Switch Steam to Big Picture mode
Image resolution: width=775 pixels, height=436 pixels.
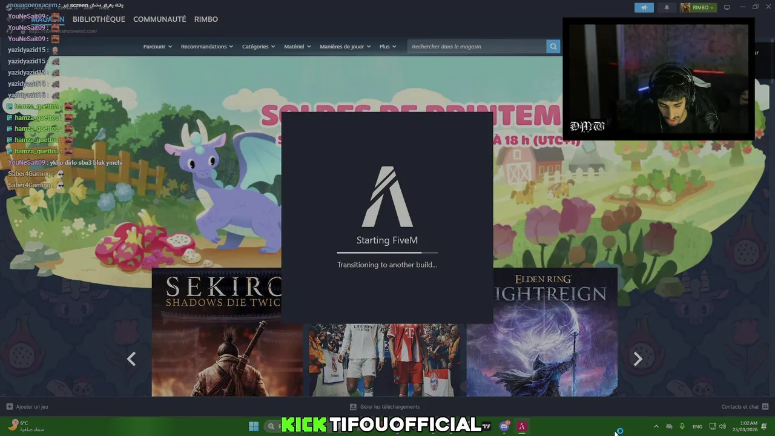point(727,7)
